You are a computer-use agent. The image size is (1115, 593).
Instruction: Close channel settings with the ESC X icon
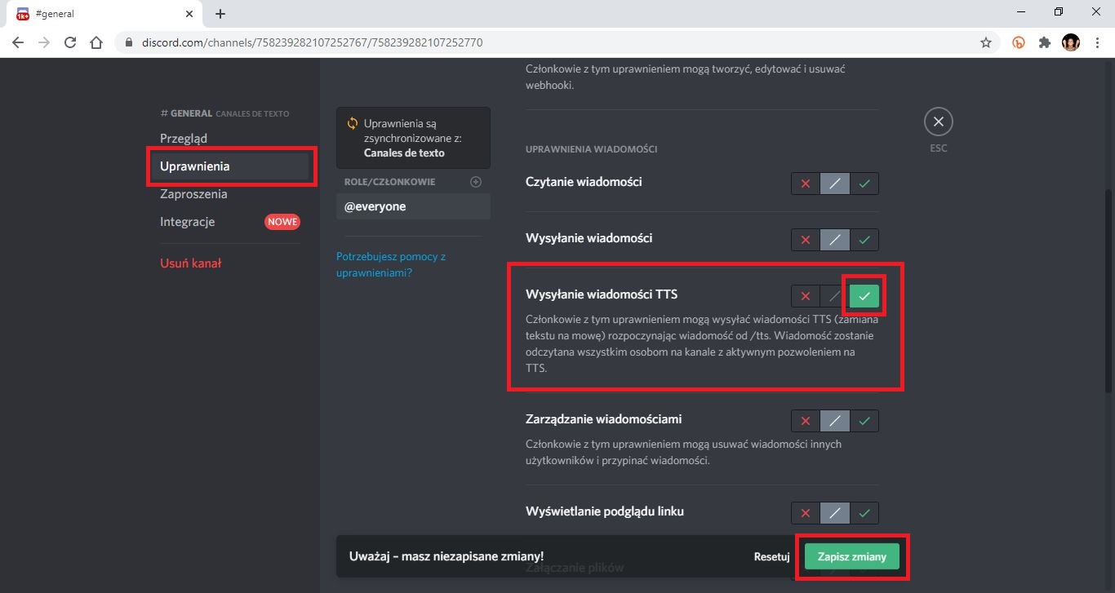point(938,122)
